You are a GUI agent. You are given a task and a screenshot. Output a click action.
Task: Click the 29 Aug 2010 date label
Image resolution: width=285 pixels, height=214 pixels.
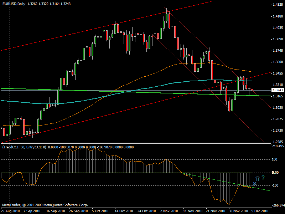coord(10,211)
